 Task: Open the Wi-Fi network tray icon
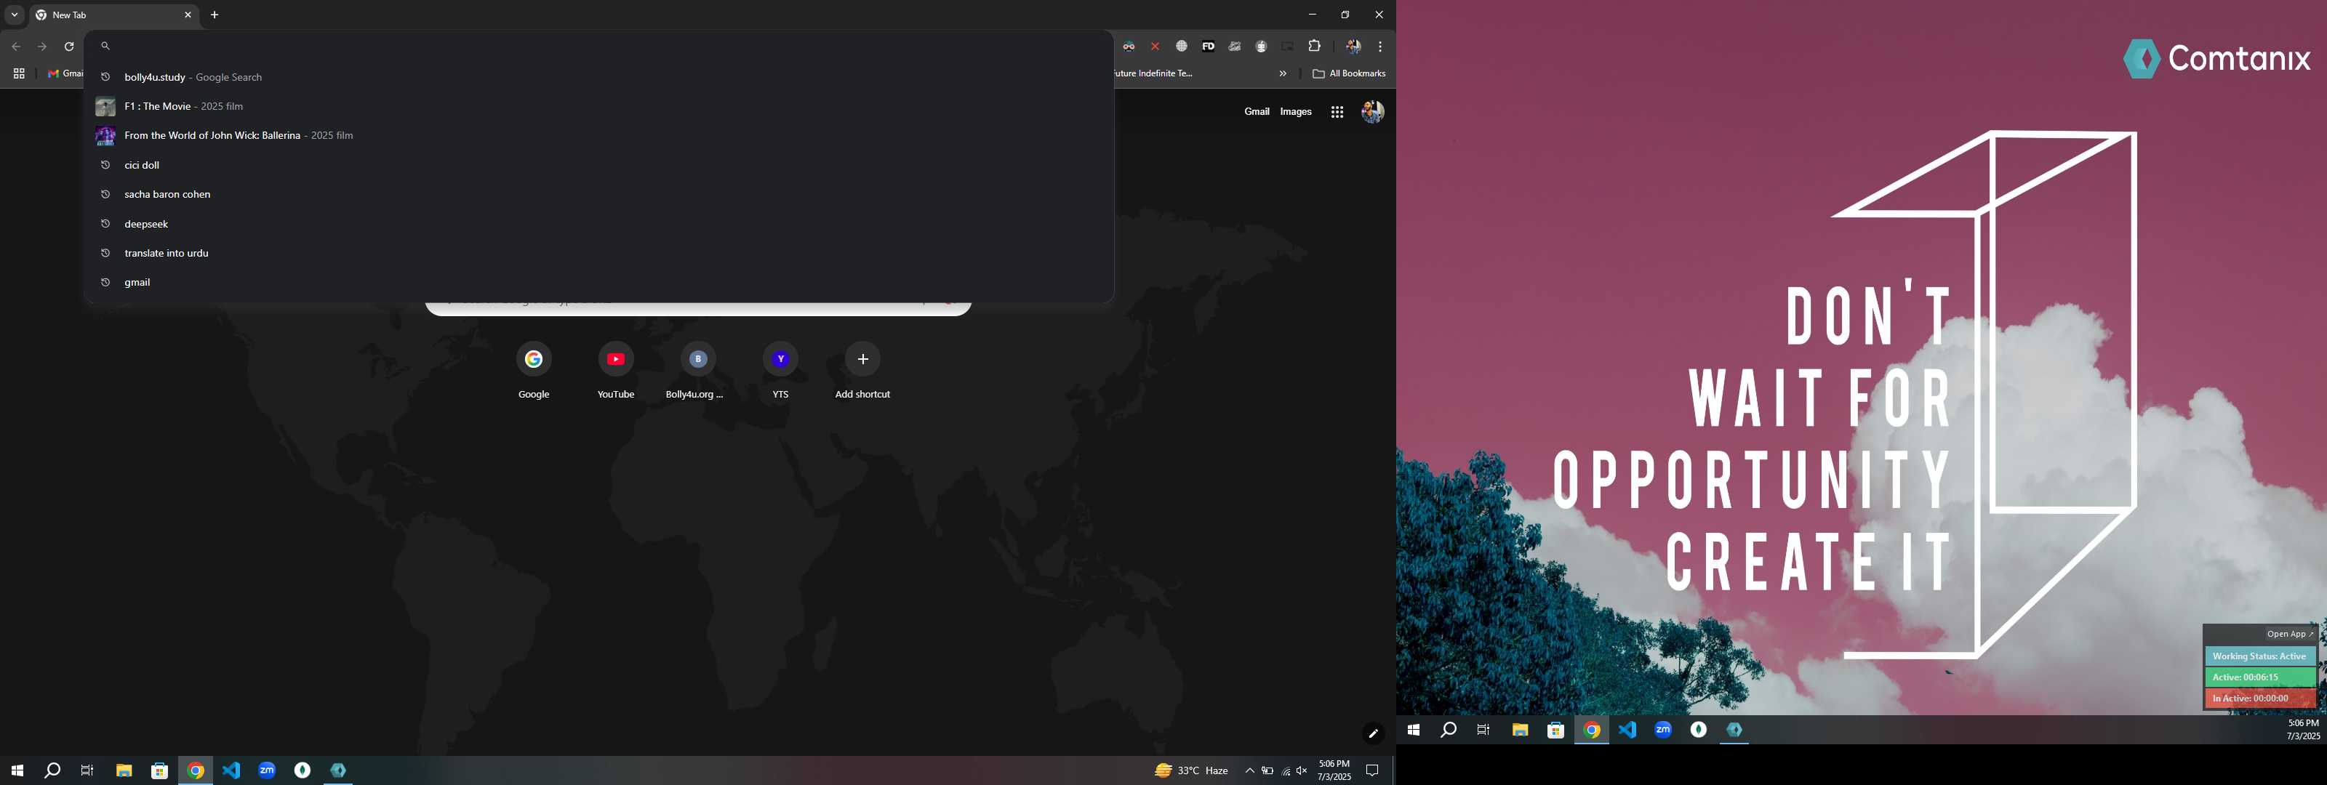[1286, 770]
